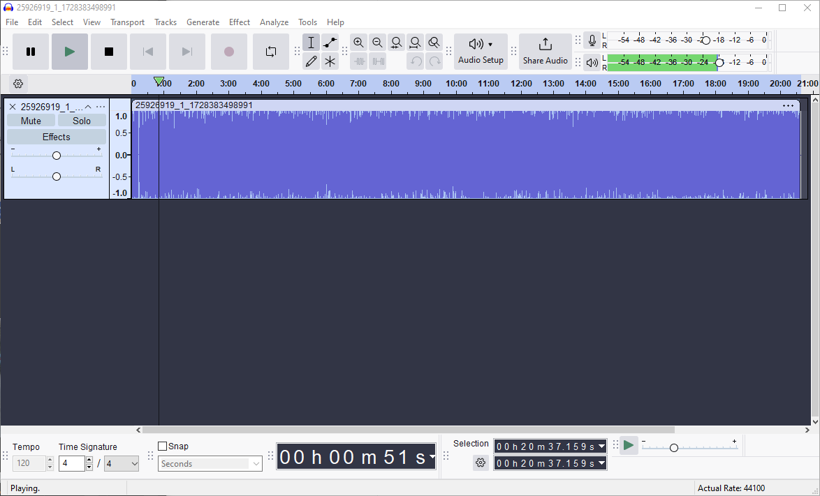Click the Zoom Out magnifier
The width and height of the screenshot is (820, 496).
pyautogui.click(x=377, y=43)
